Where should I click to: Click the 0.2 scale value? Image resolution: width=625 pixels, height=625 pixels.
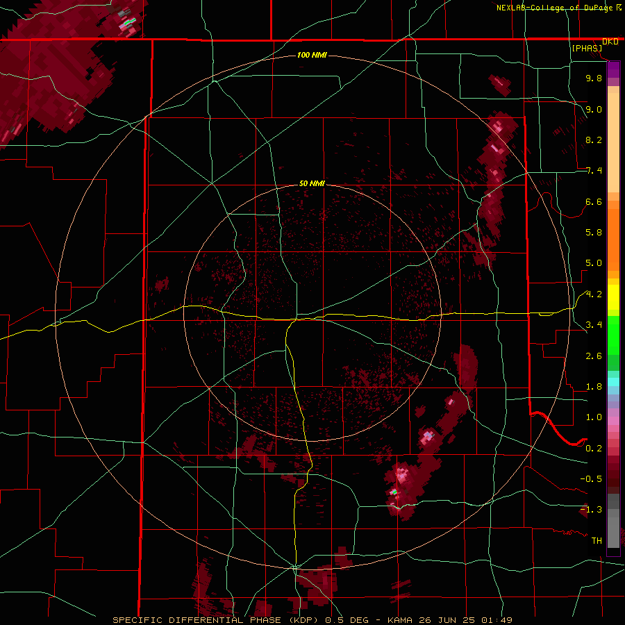pos(594,449)
